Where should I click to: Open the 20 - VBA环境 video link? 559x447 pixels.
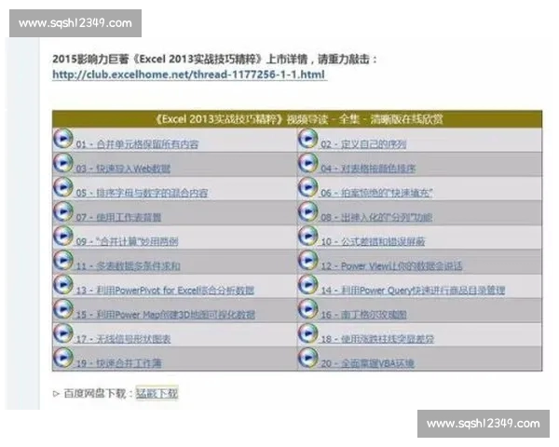(367, 363)
